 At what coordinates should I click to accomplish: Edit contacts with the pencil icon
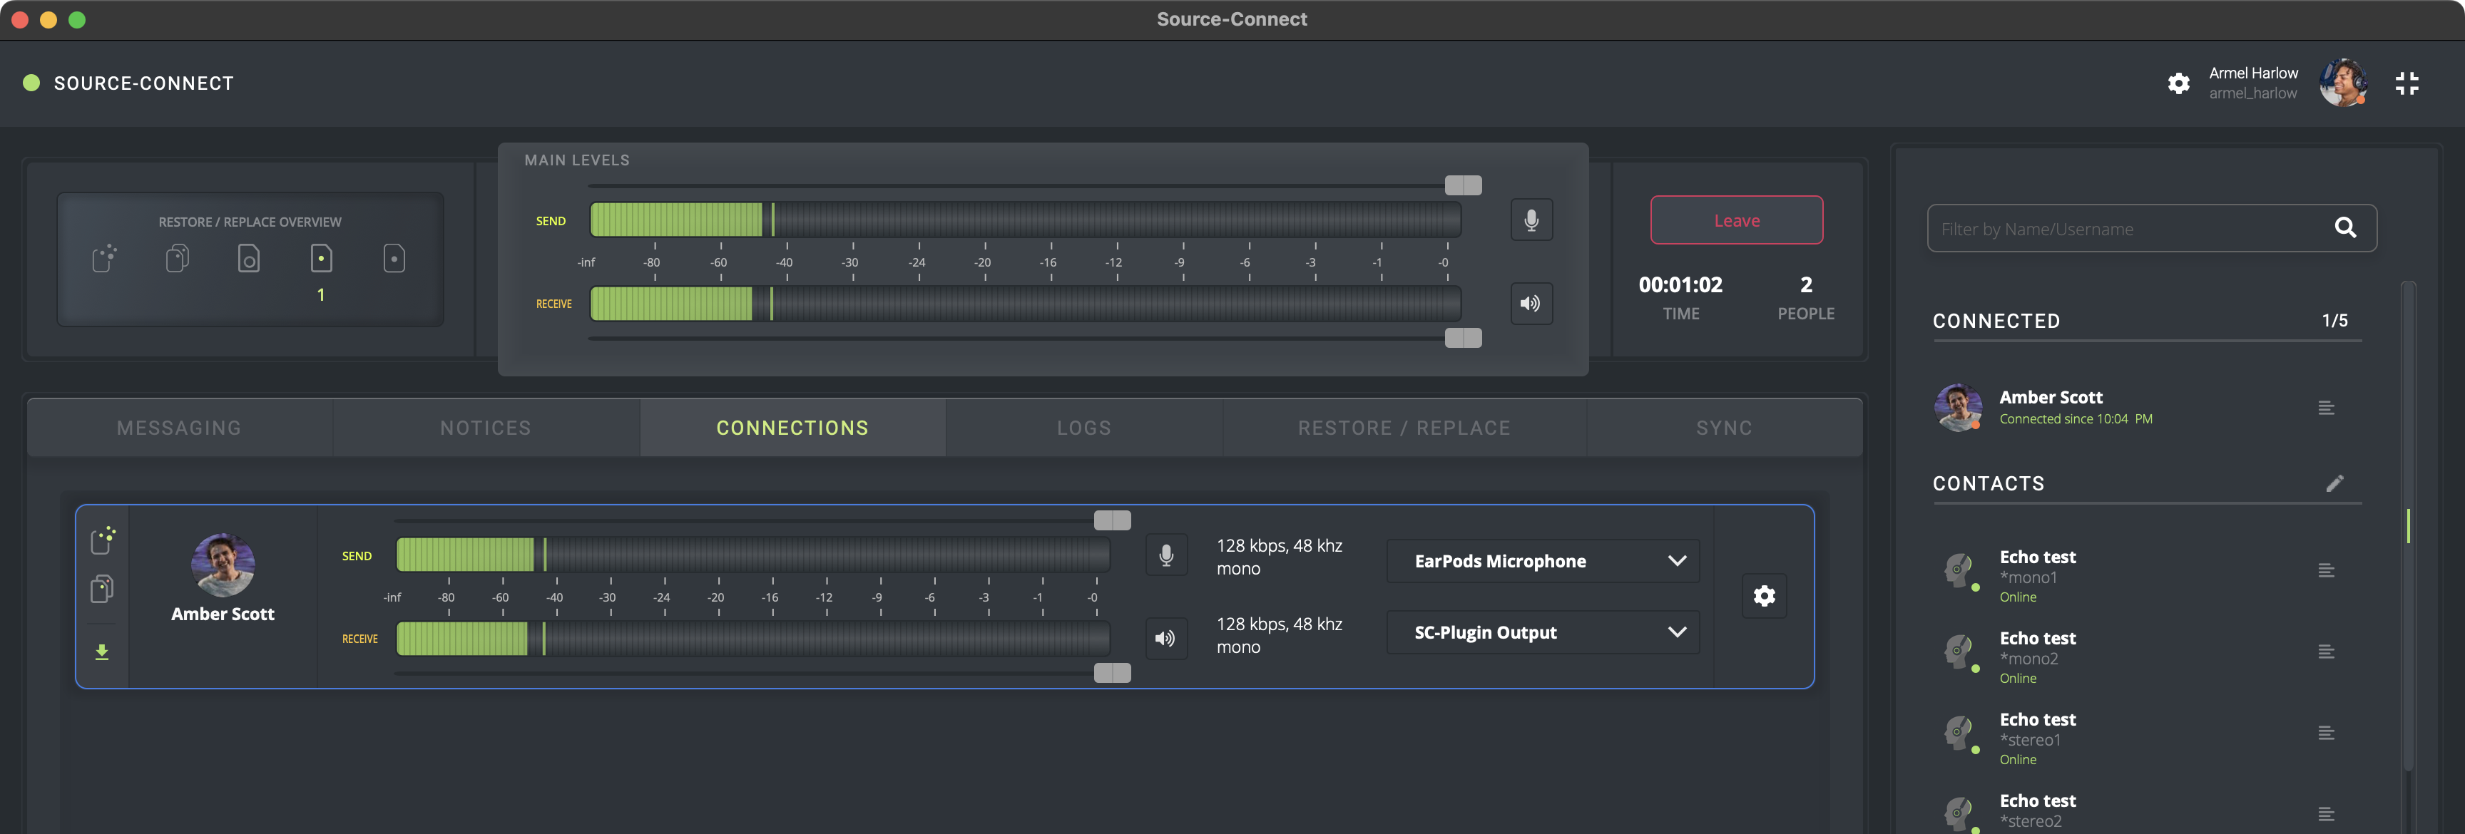[x=2334, y=483]
